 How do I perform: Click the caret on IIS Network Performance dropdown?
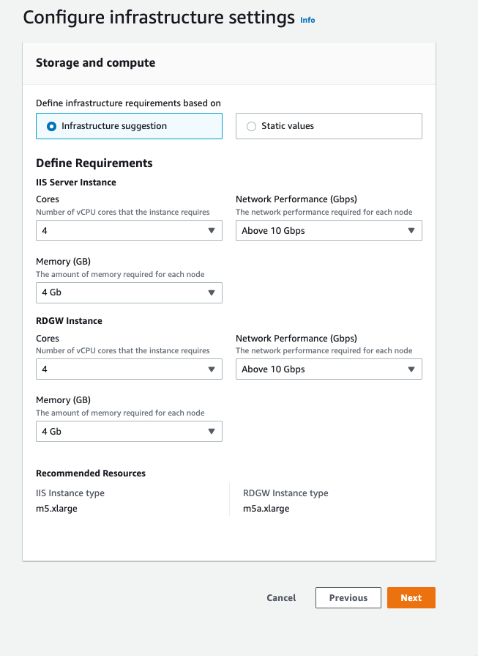point(413,230)
